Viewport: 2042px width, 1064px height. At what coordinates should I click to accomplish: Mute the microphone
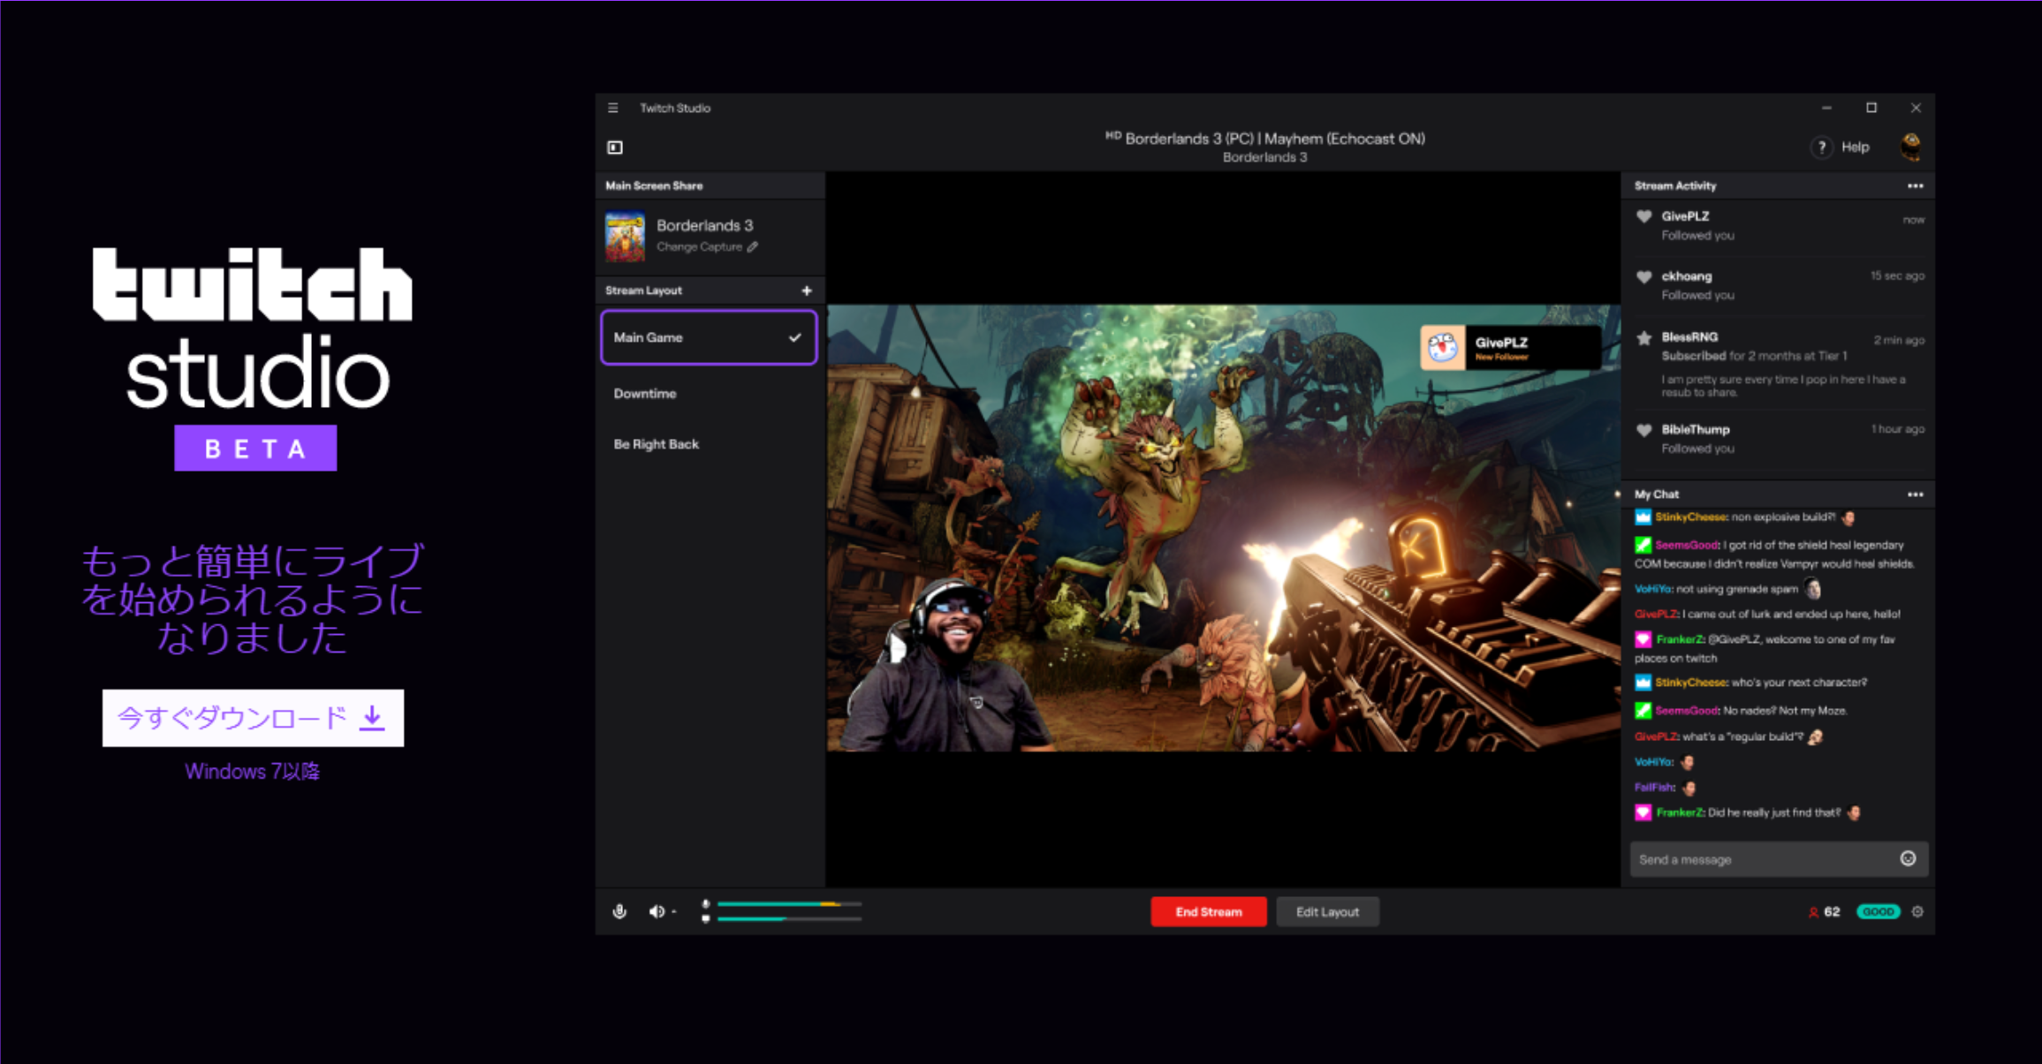tap(619, 911)
